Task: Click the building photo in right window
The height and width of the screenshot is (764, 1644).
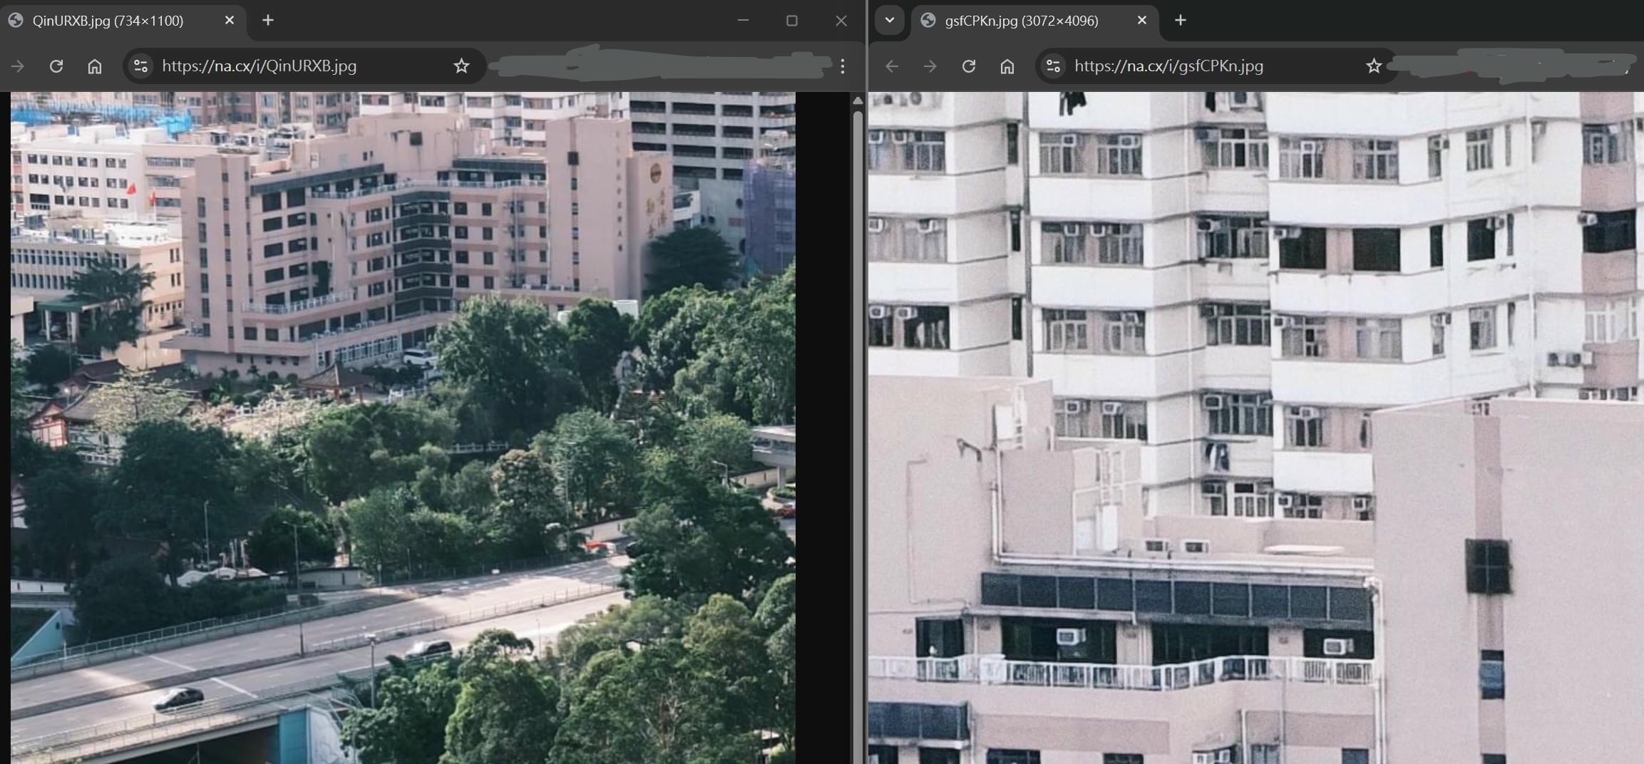Action: 1256,428
